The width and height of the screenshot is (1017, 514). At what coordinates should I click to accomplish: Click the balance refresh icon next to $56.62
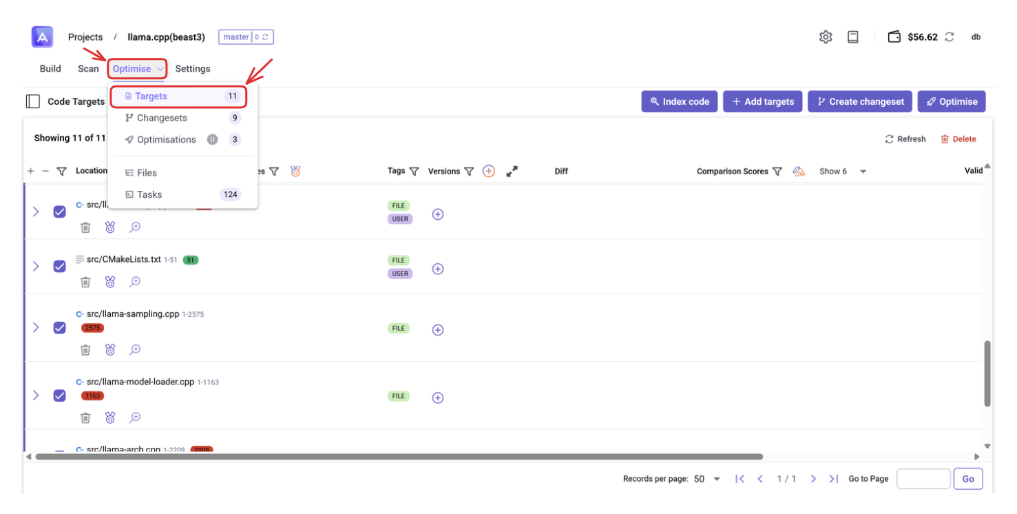[949, 37]
